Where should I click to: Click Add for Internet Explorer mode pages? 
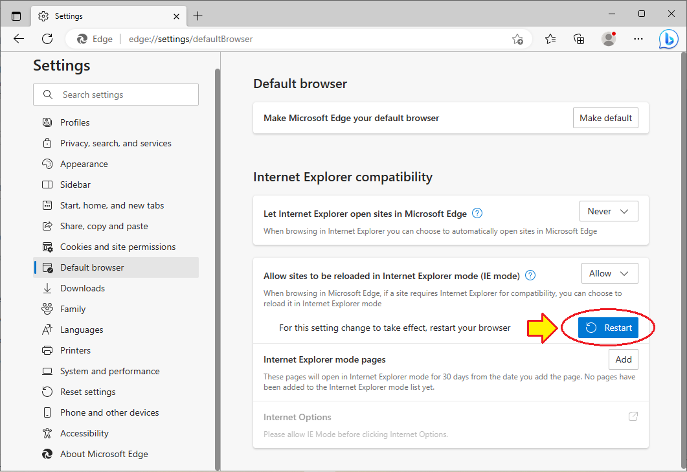pos(624,359)
